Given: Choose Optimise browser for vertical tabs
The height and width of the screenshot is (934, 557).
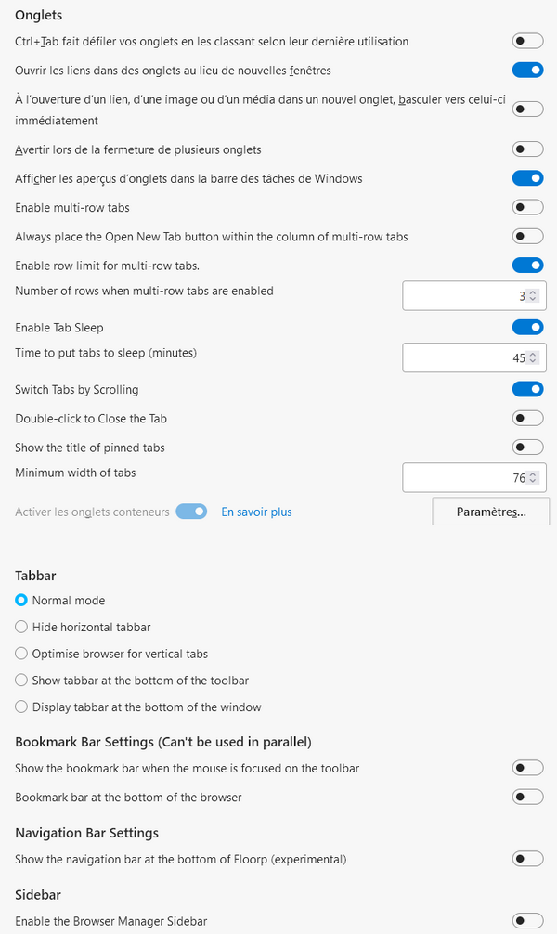Looking at the screenshot, I should pos(22,654).
